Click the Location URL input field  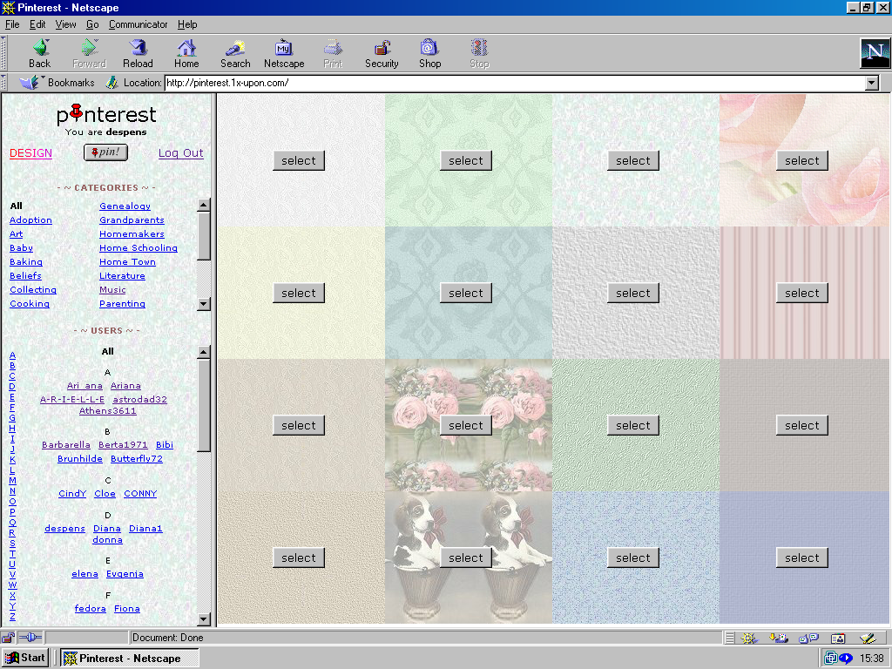point(514,83)
